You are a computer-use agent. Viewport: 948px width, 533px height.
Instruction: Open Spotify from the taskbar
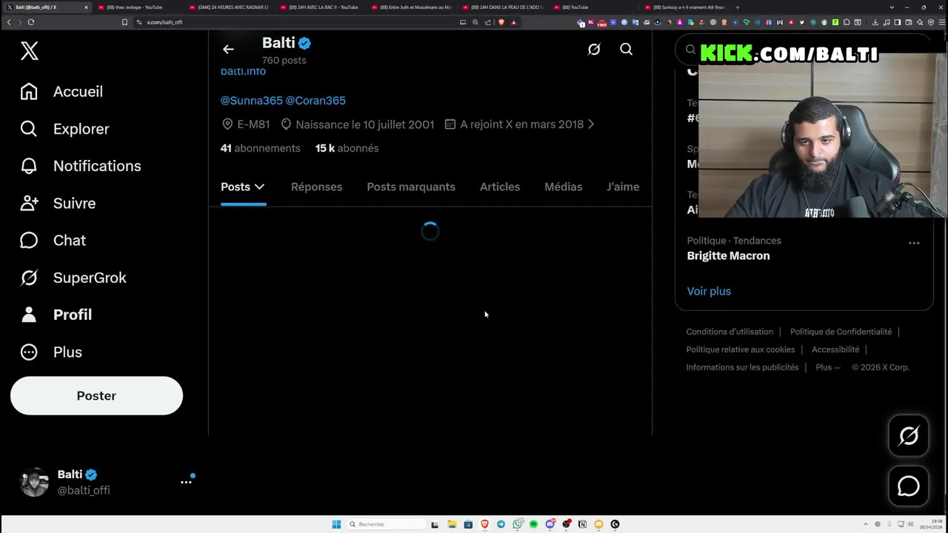click(533, 524)
